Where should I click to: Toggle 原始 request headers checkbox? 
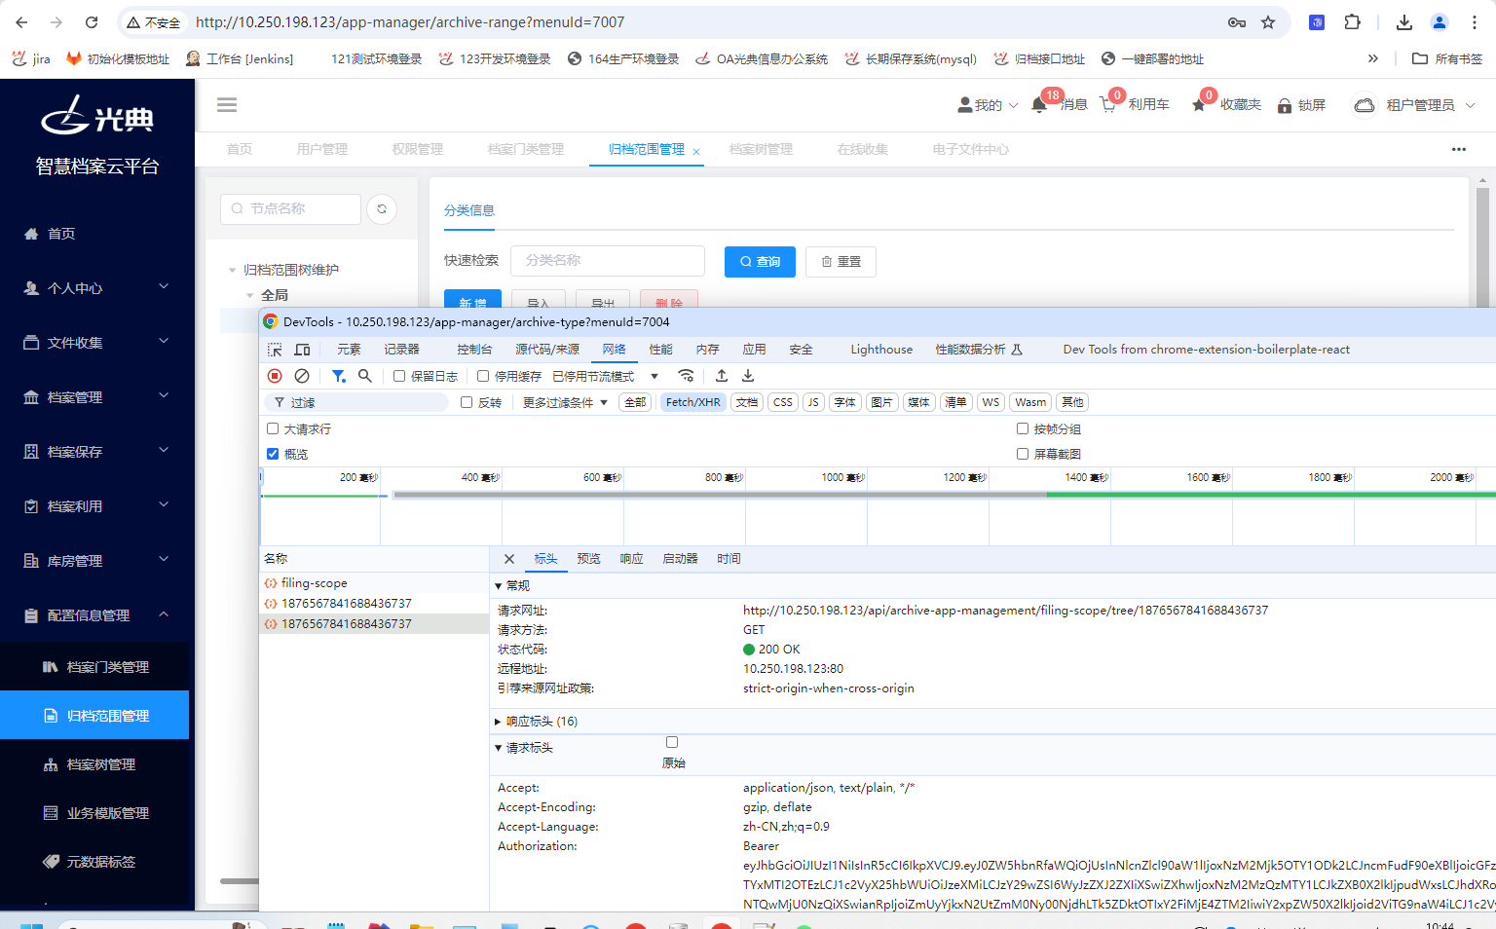pyautogui.click(x=672, y=742)
